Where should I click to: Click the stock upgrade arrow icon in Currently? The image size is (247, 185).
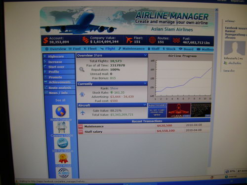click(82, 94)
